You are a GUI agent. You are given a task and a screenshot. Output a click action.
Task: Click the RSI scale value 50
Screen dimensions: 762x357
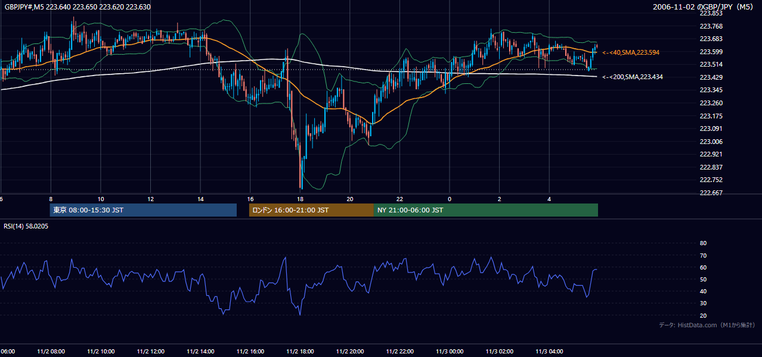[x=703, y=279]
